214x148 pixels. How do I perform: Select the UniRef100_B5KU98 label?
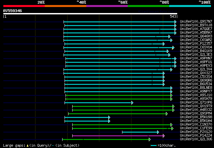coord(196,117)
